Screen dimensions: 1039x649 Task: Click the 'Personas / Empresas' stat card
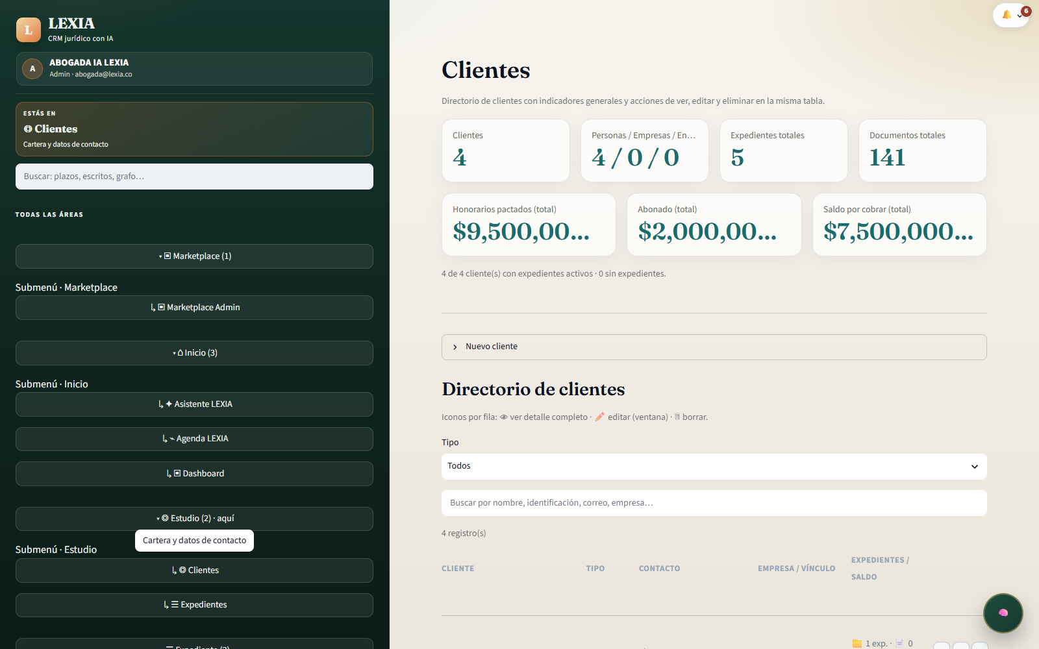point(644,151)
